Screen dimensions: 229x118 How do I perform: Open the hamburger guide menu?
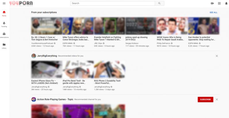point(4,3)
